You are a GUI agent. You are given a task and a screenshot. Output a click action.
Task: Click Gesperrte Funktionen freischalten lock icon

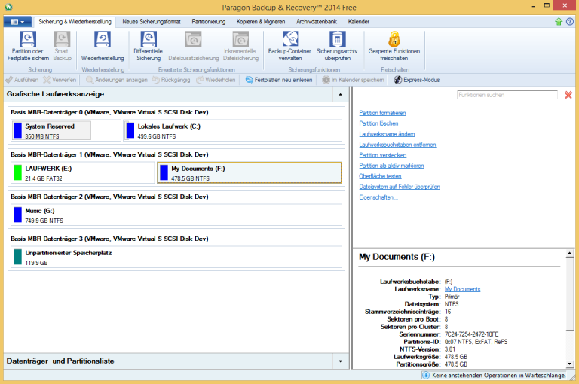pyautogui.click(x=394, y=39)
